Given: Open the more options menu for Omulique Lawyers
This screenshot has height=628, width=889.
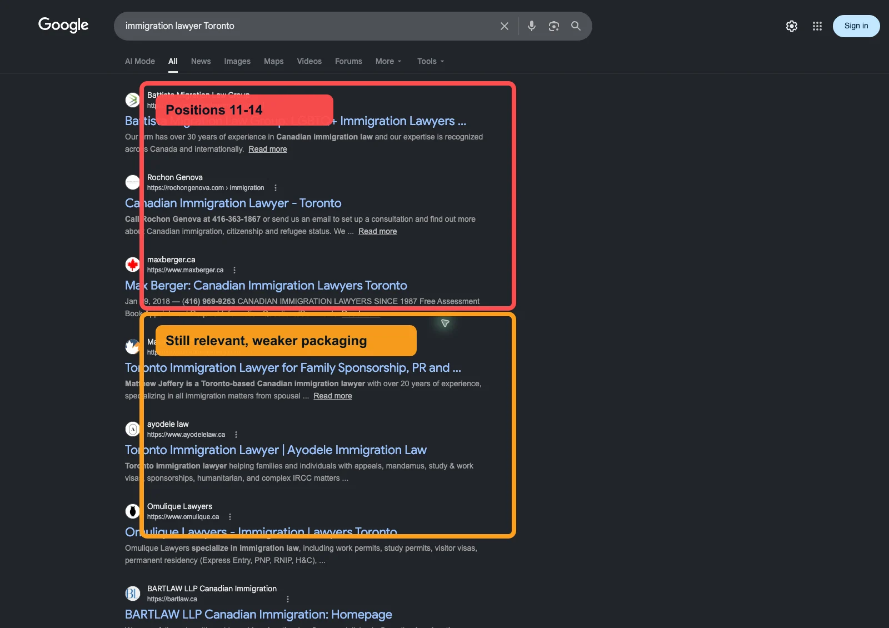Looking at the screenshot, I should (230, 517).
